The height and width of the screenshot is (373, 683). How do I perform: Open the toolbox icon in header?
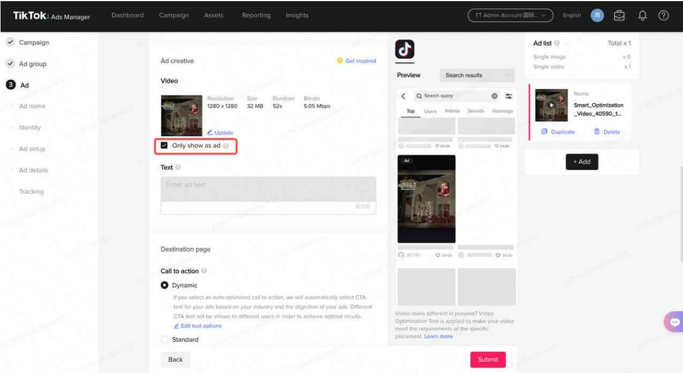[x=619, y=16]
